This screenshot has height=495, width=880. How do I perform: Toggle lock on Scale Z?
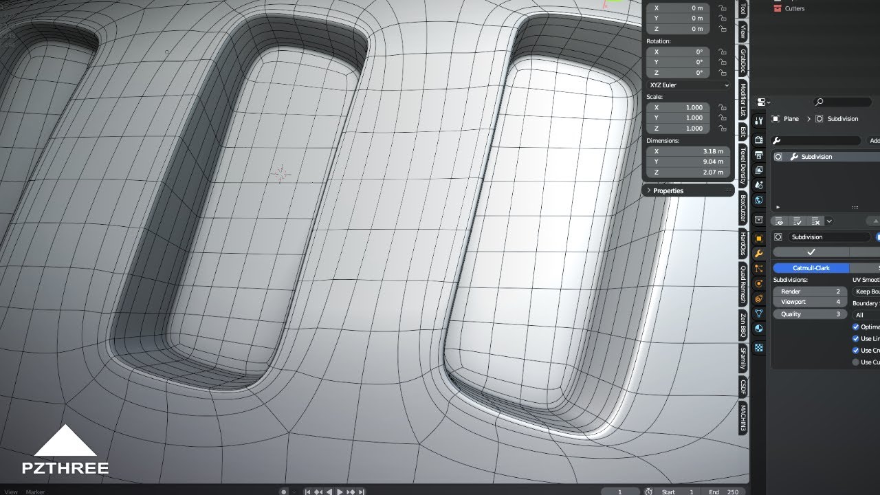(x=722, y=128)
